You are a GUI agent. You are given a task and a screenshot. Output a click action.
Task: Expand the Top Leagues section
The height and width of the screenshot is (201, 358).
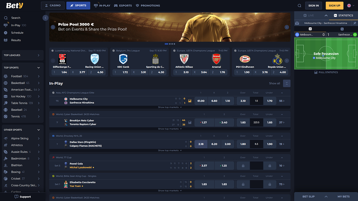[38, 55]
